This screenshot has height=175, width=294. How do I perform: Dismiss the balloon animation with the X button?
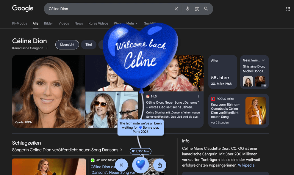click(x=121, y=165)
